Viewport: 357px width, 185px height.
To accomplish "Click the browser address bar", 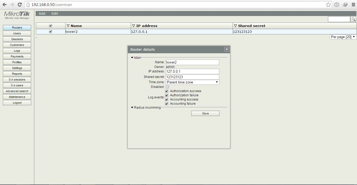I will coord(178,4).
